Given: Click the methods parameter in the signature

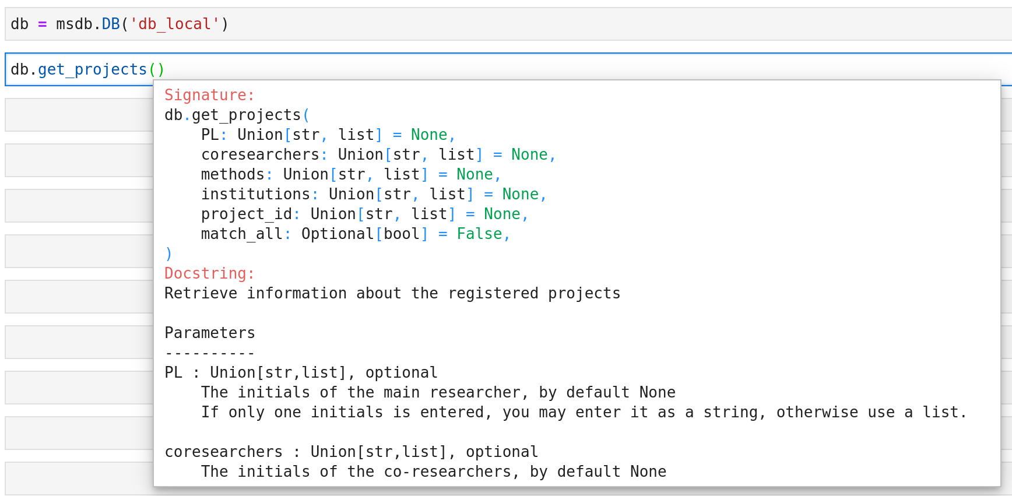Looking at the screenshot, I should tap(233, 174).
